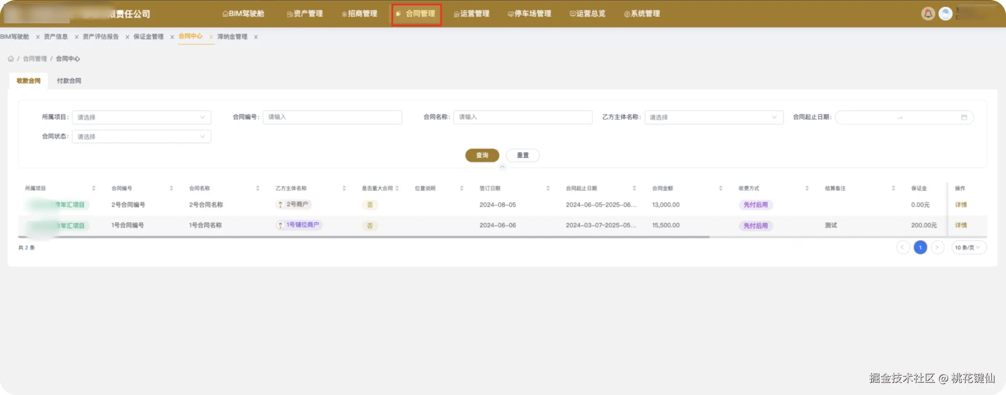Viewport: 1006px width, 395px height.
Task: Open the 乙方主体名称 dropdown
Action: click(x=714, y=117)
